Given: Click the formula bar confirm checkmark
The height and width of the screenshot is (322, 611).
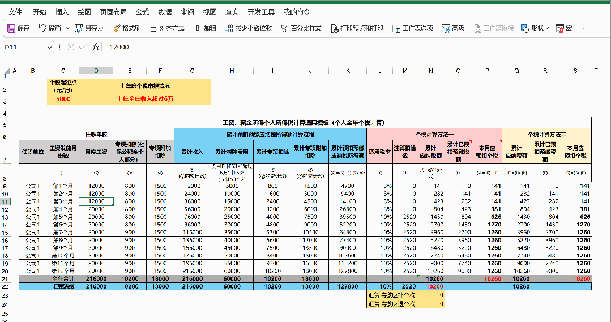Looking at the screenshot, I should [83, 47].
